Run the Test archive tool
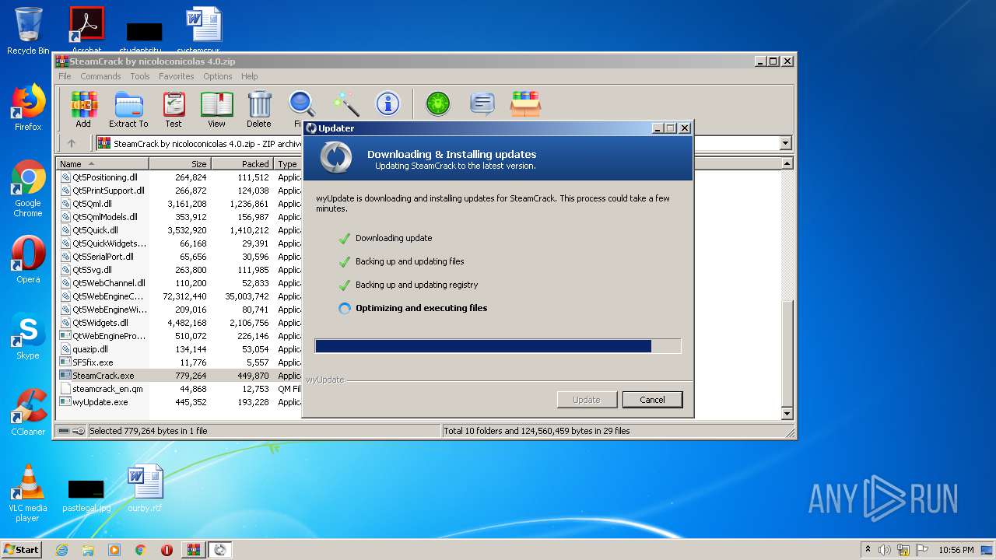The height and width of the screenshot is (560, 996). coord(174,109)
